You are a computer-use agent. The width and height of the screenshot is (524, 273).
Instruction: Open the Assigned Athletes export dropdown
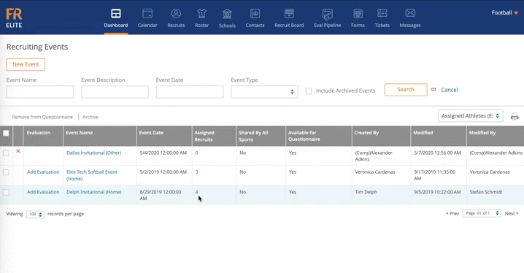click(470, 116)
